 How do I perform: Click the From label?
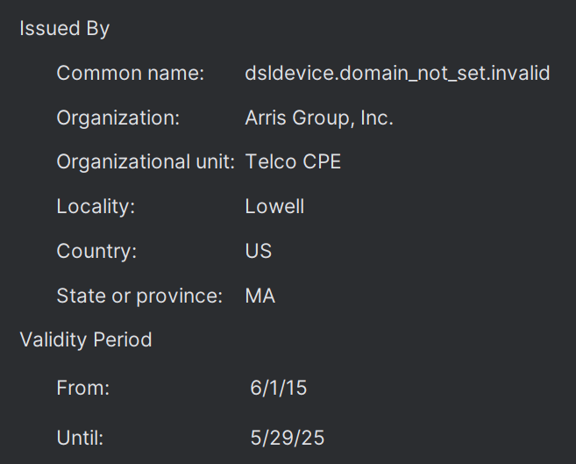tap(82, 388)
